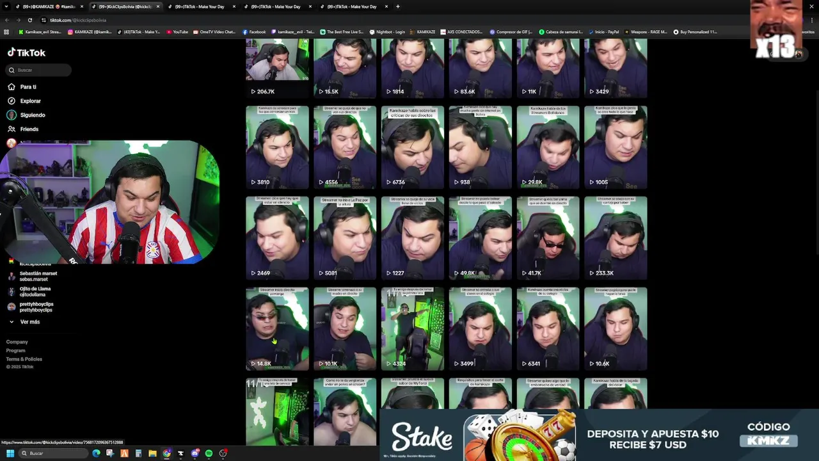
Task: Open Ojito de Llama followed account
Action: [x=29, y=291]
